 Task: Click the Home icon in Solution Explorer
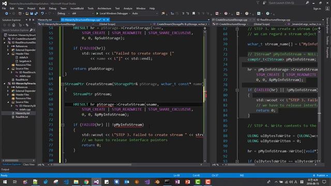click(14, 25)
